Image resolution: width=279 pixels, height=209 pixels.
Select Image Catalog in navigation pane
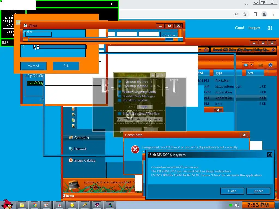pyautogui.click(x=82, y=161)
